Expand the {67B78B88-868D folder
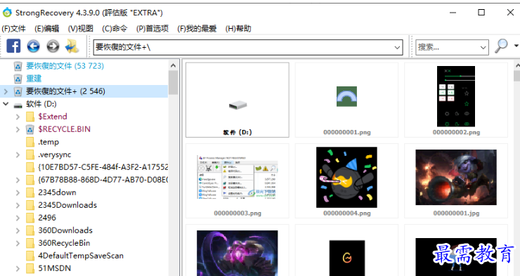520x276 pixels. point(18,180)
